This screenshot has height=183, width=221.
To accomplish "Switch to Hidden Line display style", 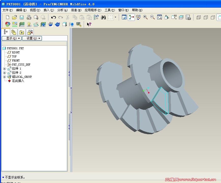I will pyautogui.click(x=206, y=17).
